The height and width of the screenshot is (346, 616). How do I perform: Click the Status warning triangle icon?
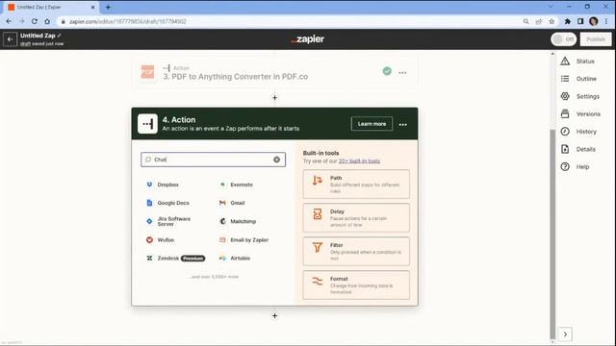[565, 62]
